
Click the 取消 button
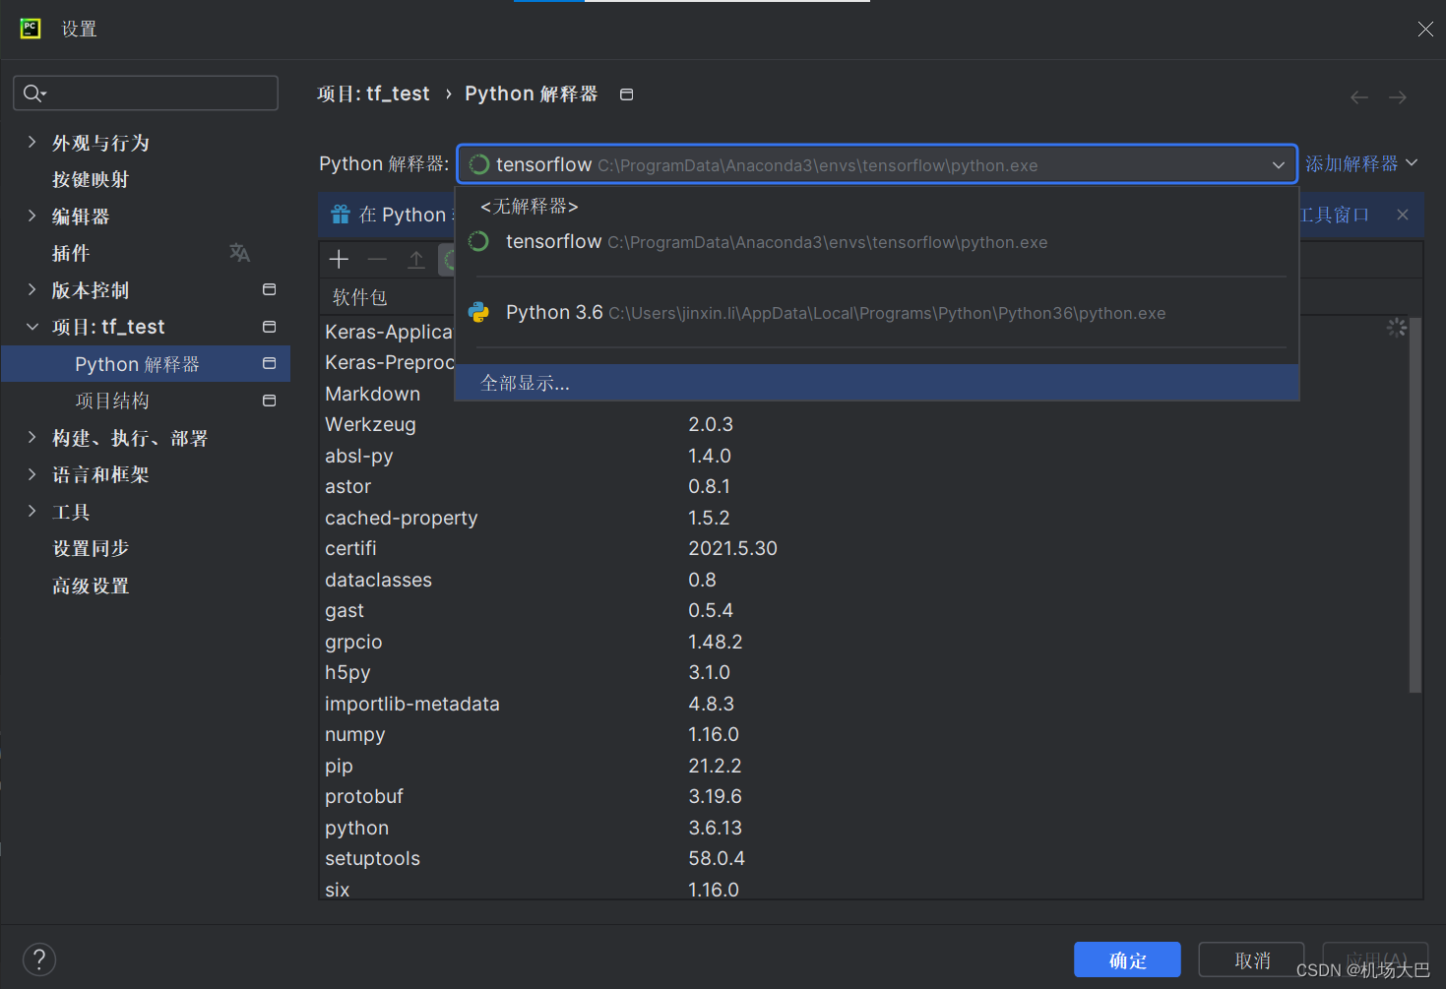pos(1252,959)
